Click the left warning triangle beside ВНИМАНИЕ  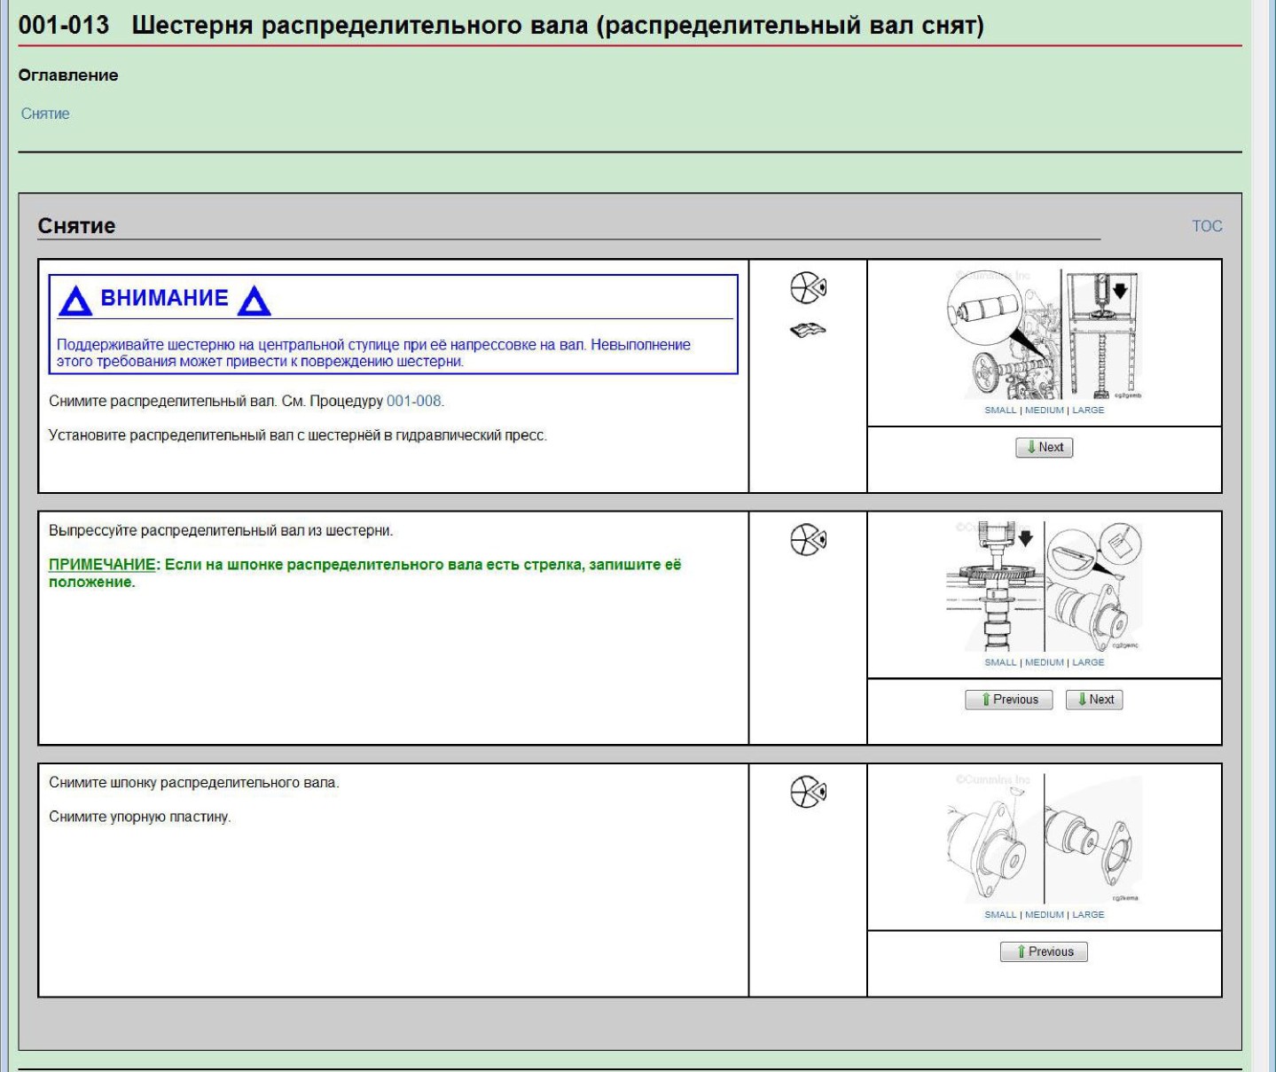click(x=75, y=301)
